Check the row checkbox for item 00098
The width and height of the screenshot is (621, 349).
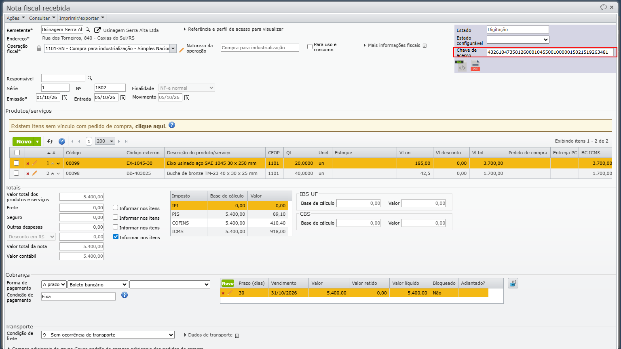tap(17, 173)
